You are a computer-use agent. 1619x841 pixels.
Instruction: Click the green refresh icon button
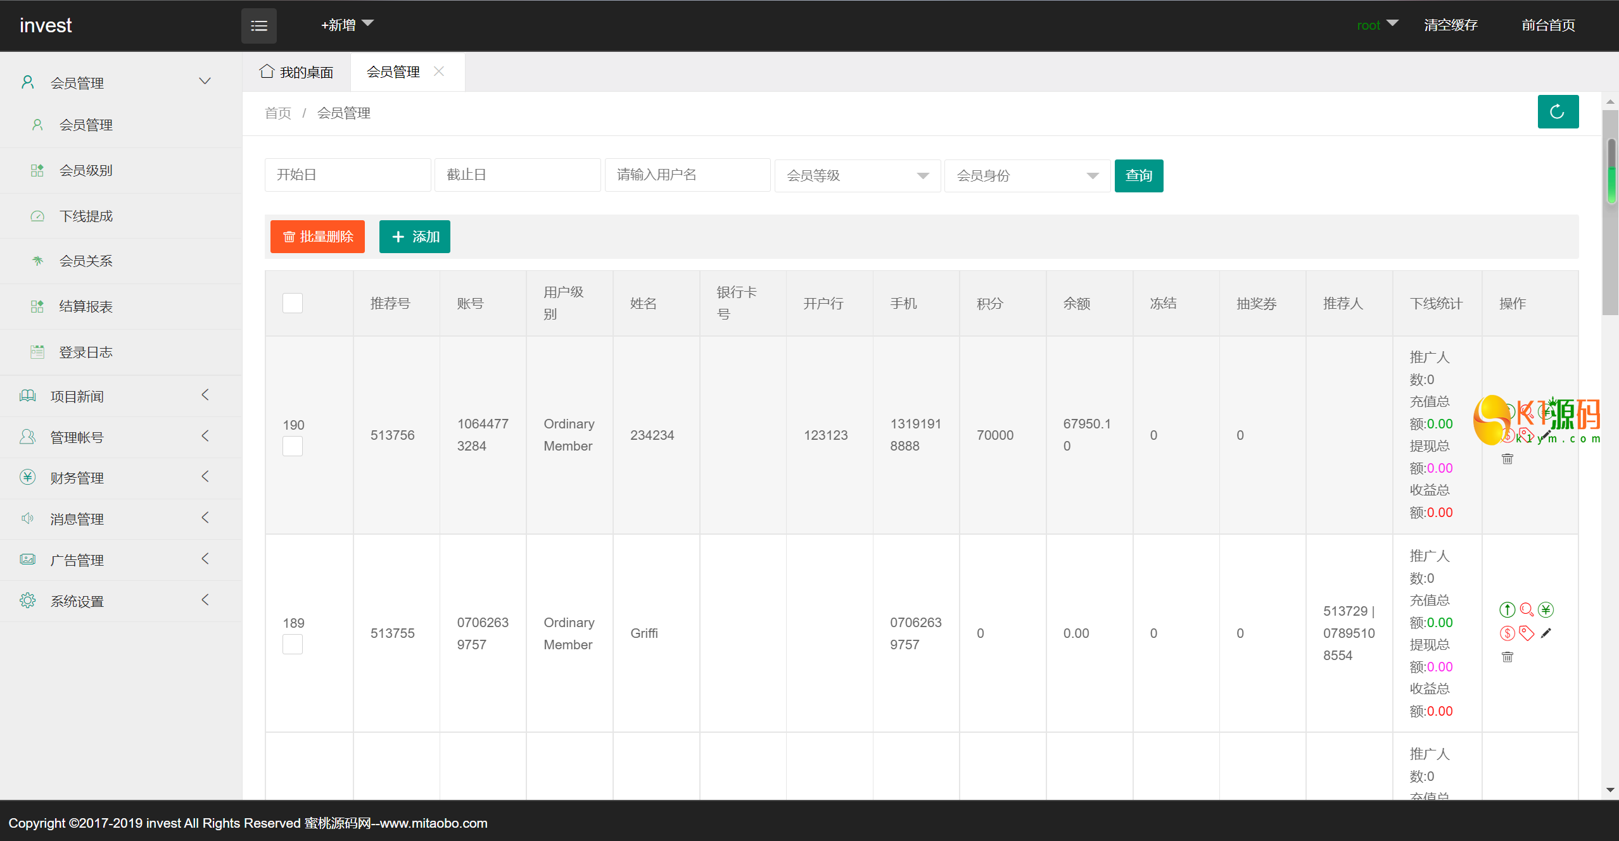(x=1558, y=112)
